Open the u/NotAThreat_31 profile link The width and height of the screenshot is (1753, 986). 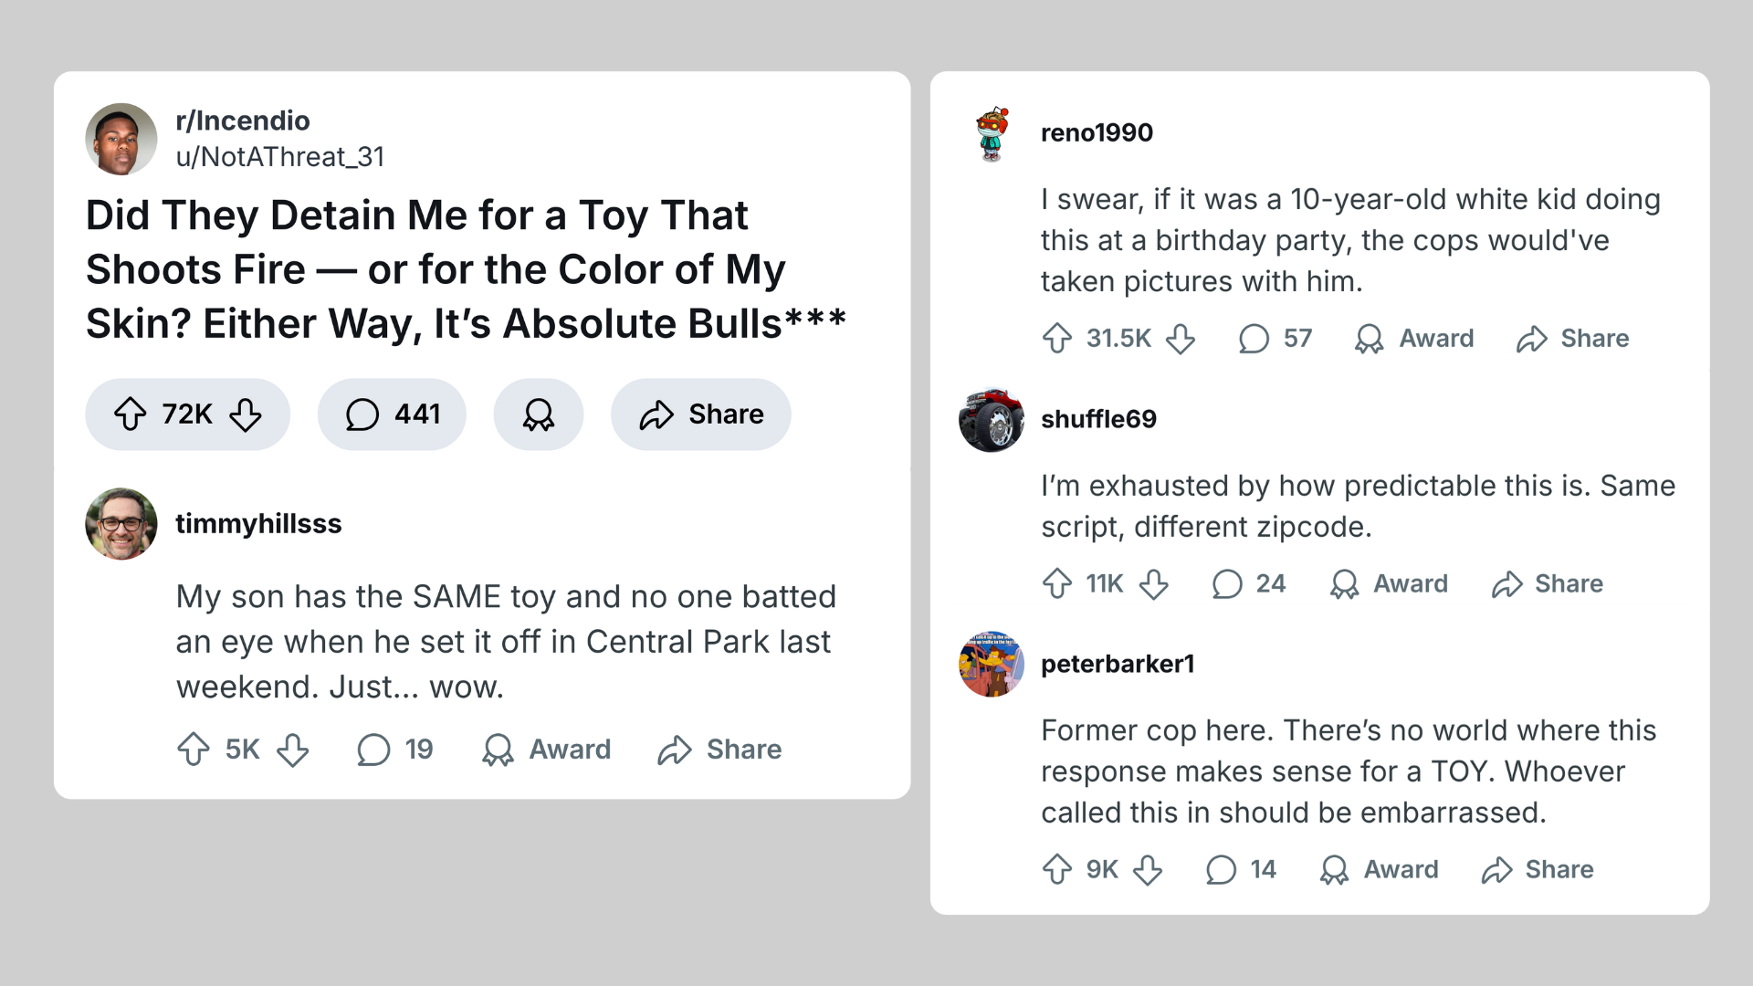[x=279, y=157]
